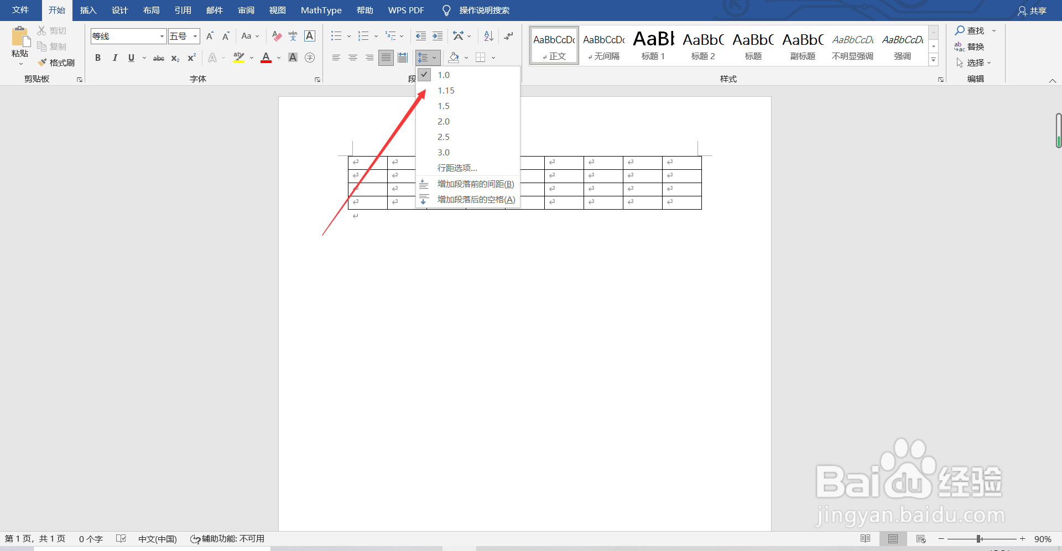This screenshot has width=1062, height=551.
Task: Click the Sort A-Z icon
Action: click(x=488, y=36)
